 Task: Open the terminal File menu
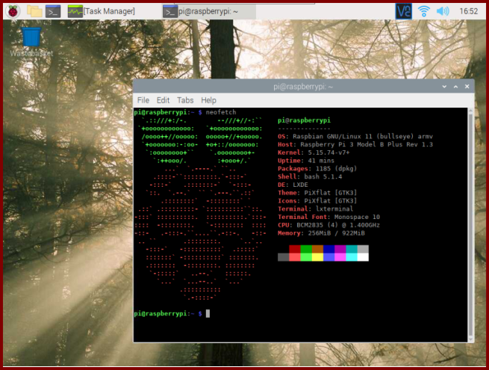(x=143, y=100)
